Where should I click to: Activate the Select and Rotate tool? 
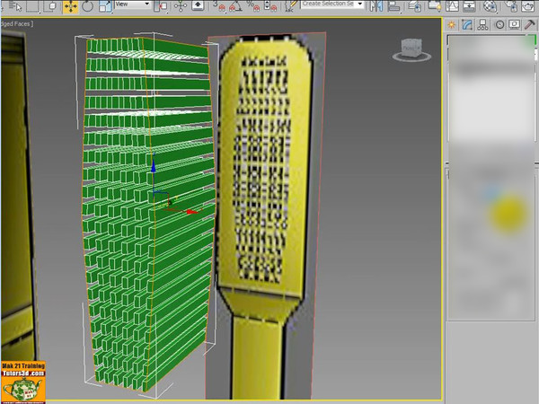88,6
